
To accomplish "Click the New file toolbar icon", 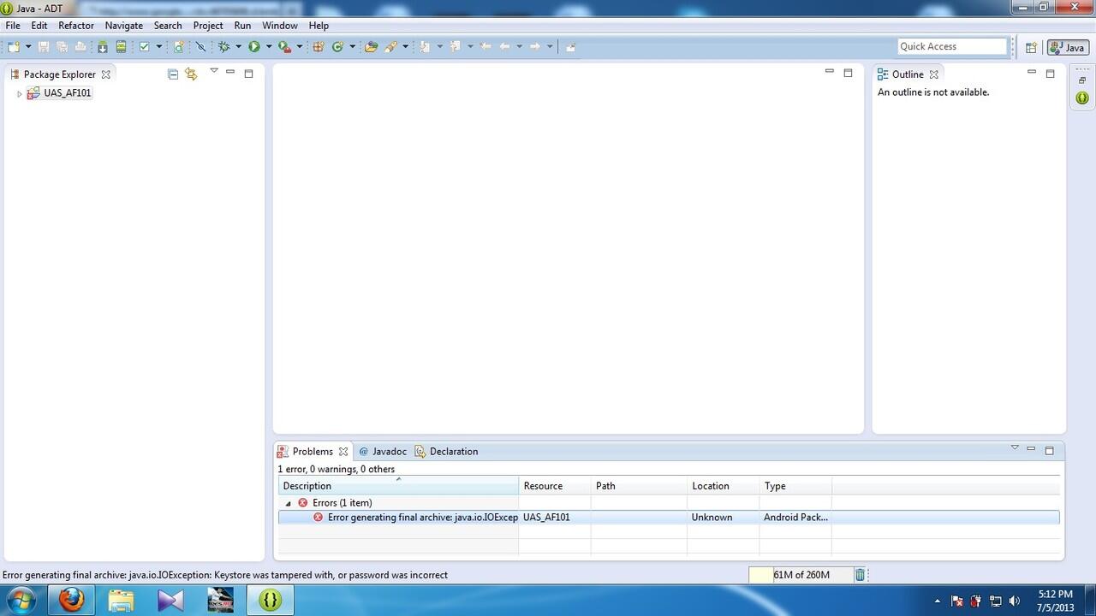I will (x=13, y=46).
